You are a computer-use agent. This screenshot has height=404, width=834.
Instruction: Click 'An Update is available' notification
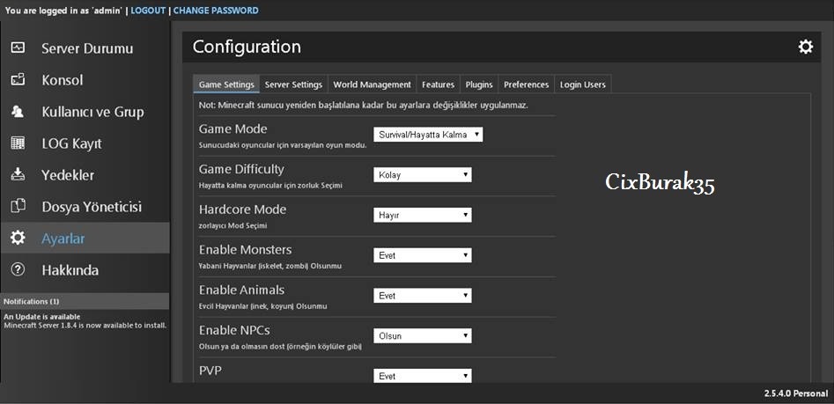(x=42, y=317)
